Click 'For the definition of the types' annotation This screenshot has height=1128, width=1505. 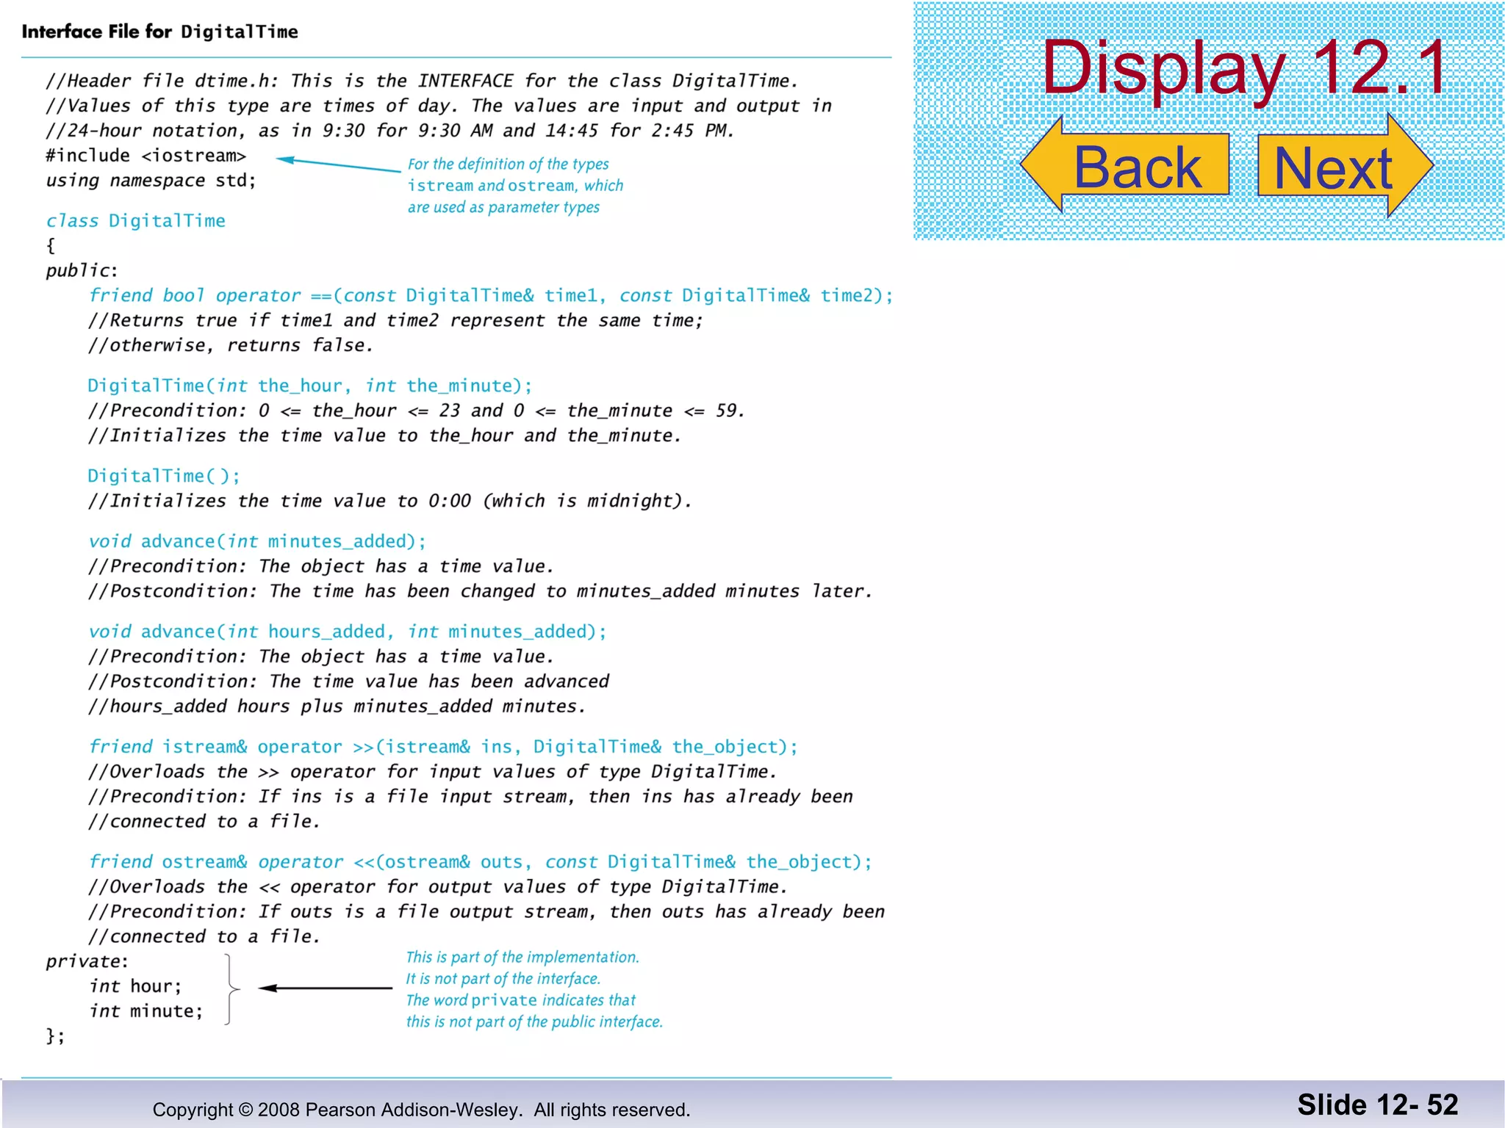509,164
